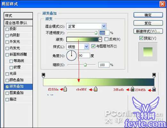The height and width of the screenshot is (128, 167).
Task: Click the style preview thumbnail
Action: [x=148, y=52]
